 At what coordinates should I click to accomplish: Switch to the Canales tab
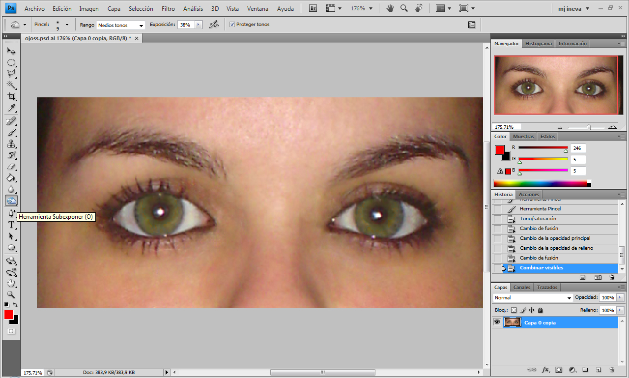521,287
